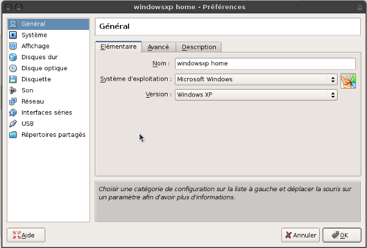
Task: Expand the Version dropdown
Action: 256,95
